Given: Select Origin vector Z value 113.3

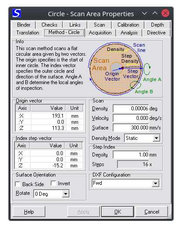Looking at the screenshot, I should [x=48, y=128].
